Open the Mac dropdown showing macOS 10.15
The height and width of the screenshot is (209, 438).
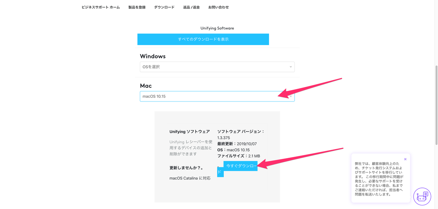click(217, 96)
